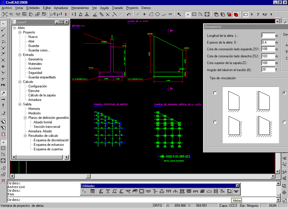The height and width of the screenshot is (209, 288).
Task: Choose the arrow pointer selection tool
Action: coord(179,14)
